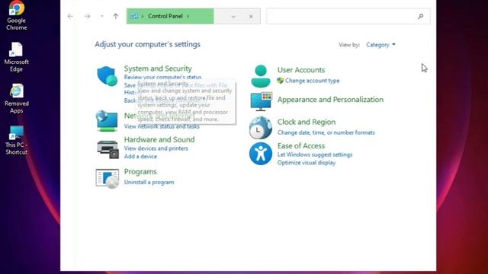Open Review your computer's status
The height and width of the screenshot is (274, 488).
[162, 77]
